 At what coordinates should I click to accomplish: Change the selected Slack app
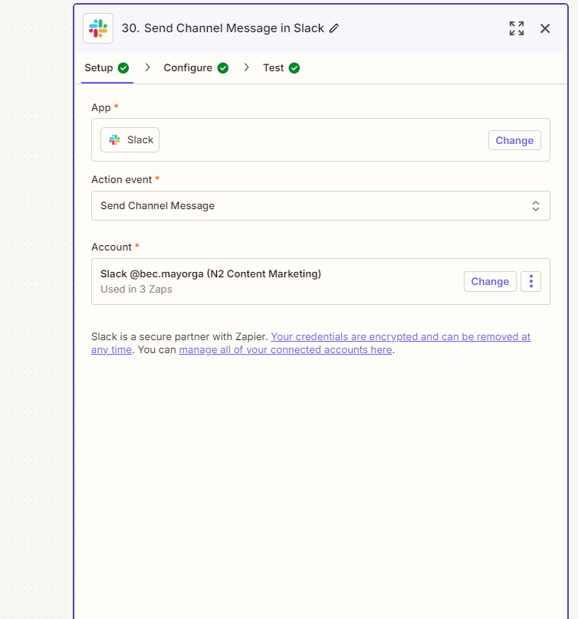click(514, 140)
